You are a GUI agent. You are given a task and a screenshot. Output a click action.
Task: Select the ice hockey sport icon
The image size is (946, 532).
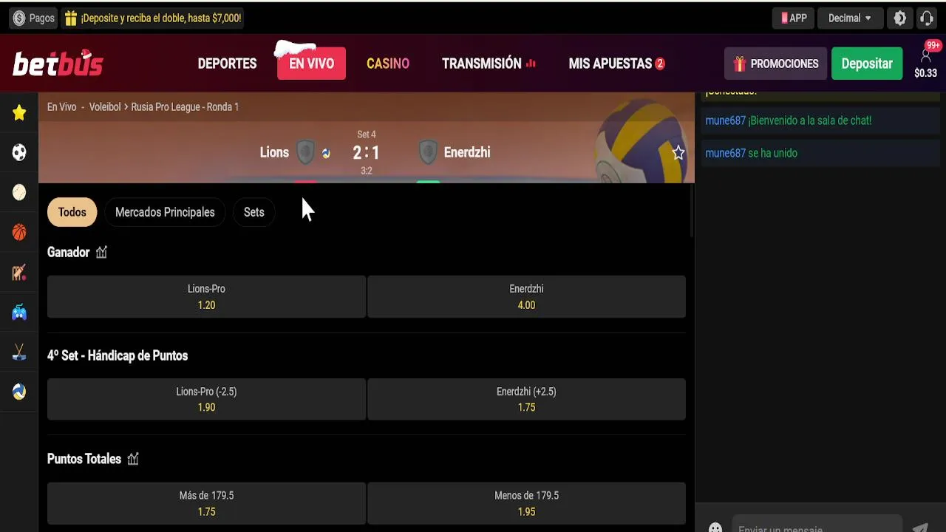(x=19, y=352)
